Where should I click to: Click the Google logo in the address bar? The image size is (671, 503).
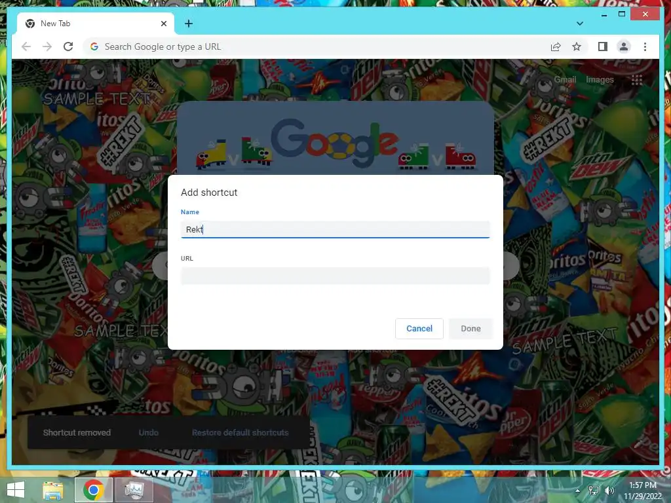click(94, 47)
